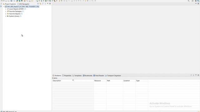Viewport: 200px width, 112px height.
Task: Open the Bookmarks tab
Action: [x=87, y=76]
